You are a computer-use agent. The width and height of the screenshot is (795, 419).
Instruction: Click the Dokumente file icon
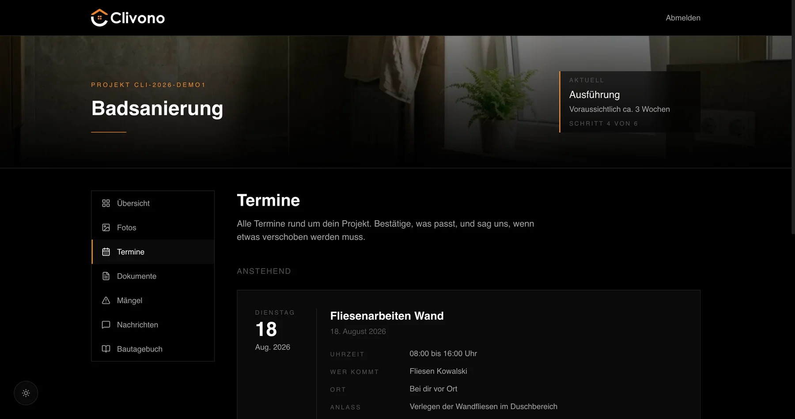106,276
